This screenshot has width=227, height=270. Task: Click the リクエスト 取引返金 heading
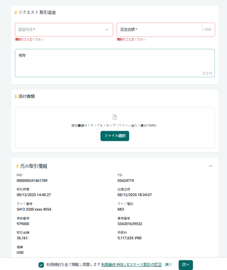tap(37, 12)
